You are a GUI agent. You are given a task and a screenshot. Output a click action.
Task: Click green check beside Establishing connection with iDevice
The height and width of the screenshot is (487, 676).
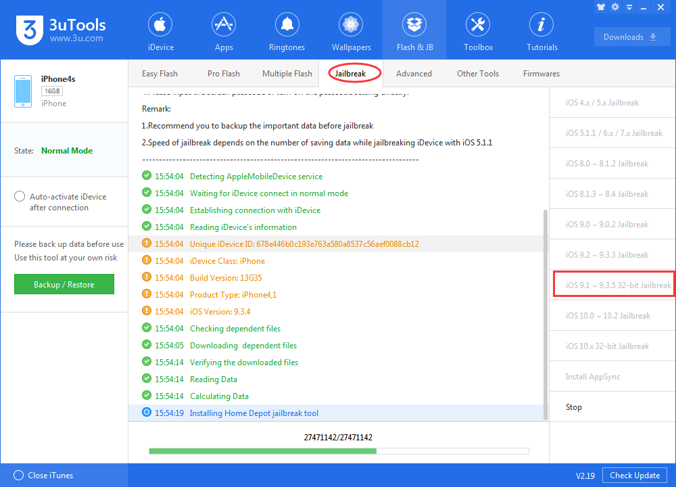[147, 209]
